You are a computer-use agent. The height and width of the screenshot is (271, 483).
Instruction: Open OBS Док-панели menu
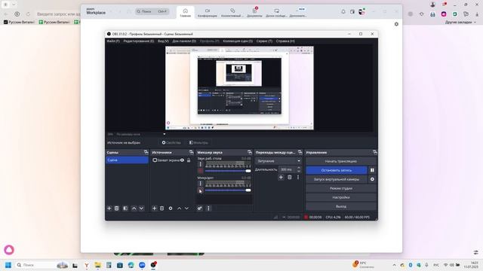point(184,41)
